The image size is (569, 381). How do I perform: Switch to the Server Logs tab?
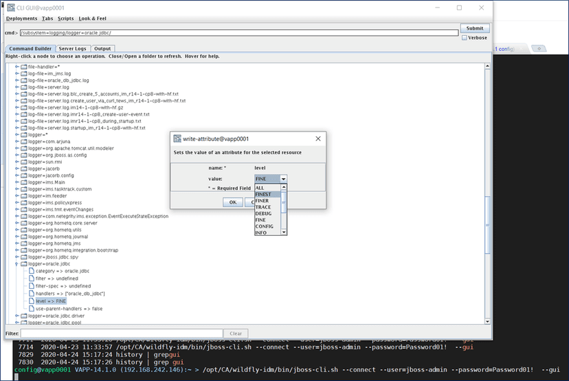click(x=72, y=49)
